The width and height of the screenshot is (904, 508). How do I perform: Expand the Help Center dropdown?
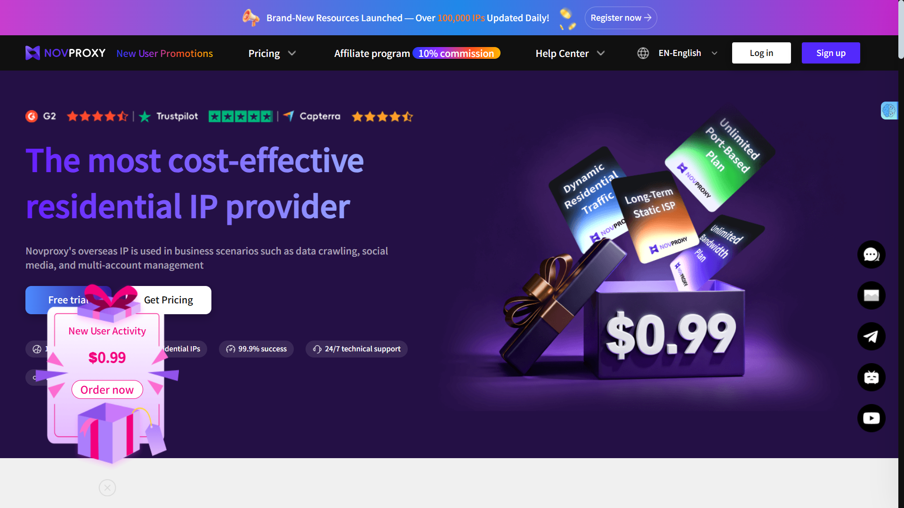[570, 53]
